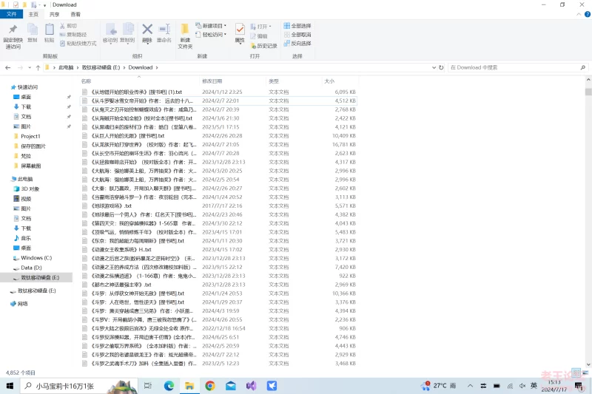Select 屏幕截图 folder in sidebar
Screen dimensions: 592x394
click(x=30, y=166)
